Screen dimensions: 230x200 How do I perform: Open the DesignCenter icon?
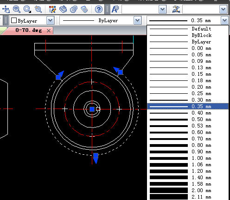coord(63,9)
